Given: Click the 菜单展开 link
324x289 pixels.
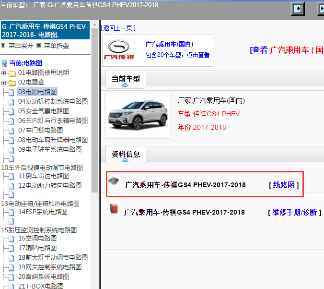Looking at the screenshot, I should point(21,46).
